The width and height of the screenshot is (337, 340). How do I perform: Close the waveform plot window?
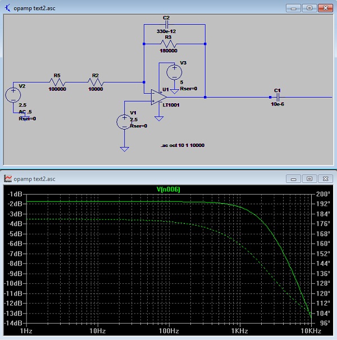325,178
